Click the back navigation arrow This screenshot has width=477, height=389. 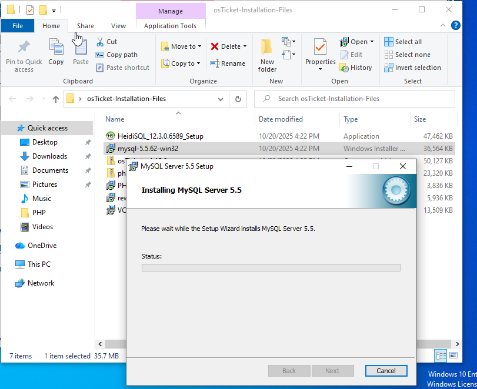click(x=12, y=99)
